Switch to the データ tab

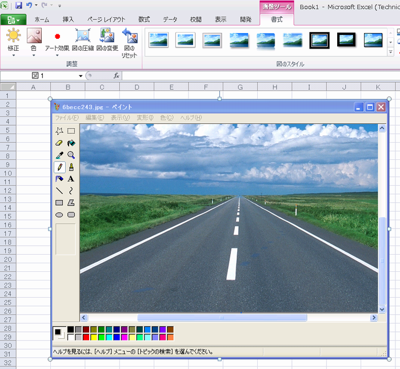click(170, 19)
